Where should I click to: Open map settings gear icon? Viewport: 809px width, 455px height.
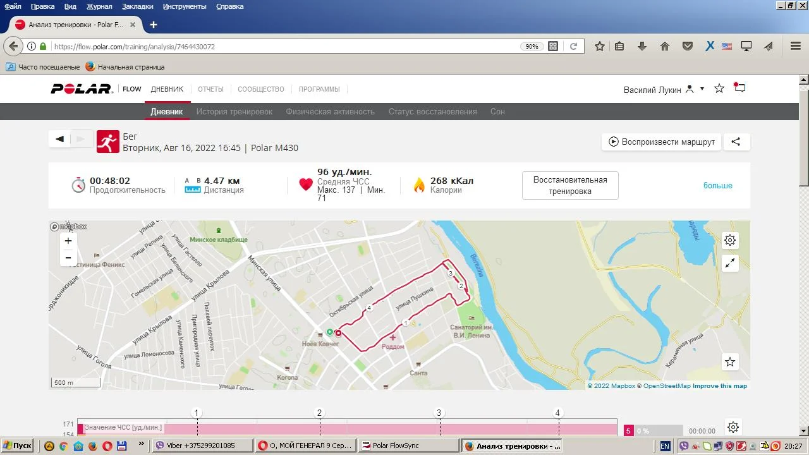pyautogui.click(x=730, y=240)
